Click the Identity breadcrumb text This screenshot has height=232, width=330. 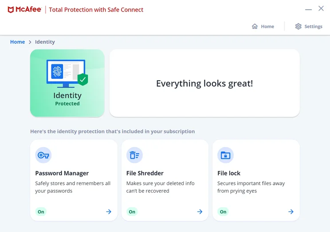pos(45,42)
